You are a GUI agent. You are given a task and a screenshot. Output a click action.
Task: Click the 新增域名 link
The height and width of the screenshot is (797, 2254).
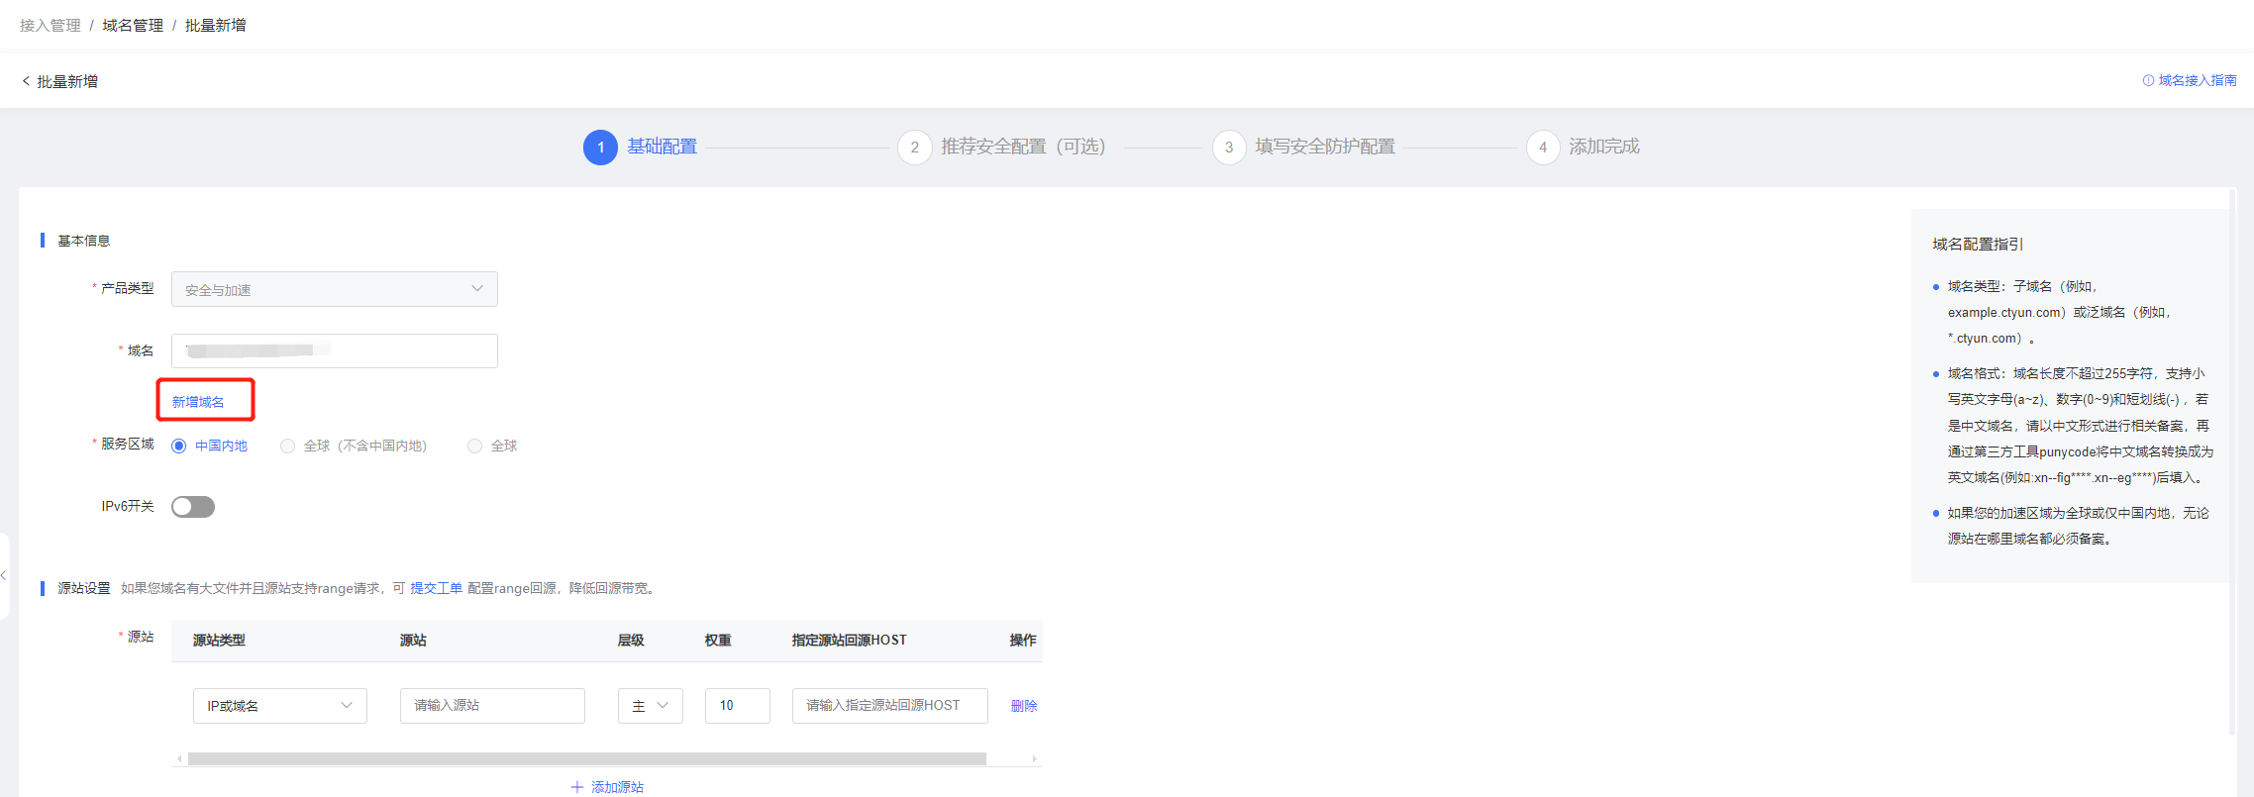pyautogui.click(x=198, y=402)
